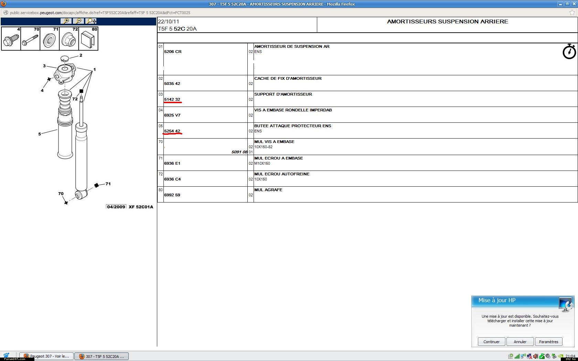The width and height of the screenshot is (578, 361).
Task: Click VIS A EMBASE RONDELLE IMPERDAB description
Action: (293, 110)
